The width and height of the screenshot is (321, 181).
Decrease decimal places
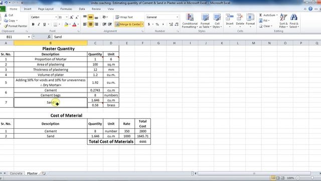(177, 25)
